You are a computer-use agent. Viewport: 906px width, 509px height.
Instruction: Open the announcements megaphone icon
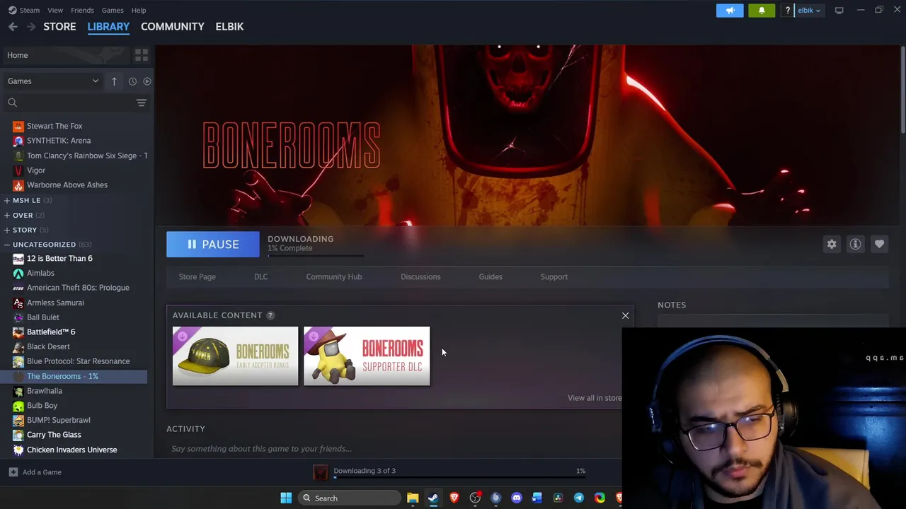point(730,11)
